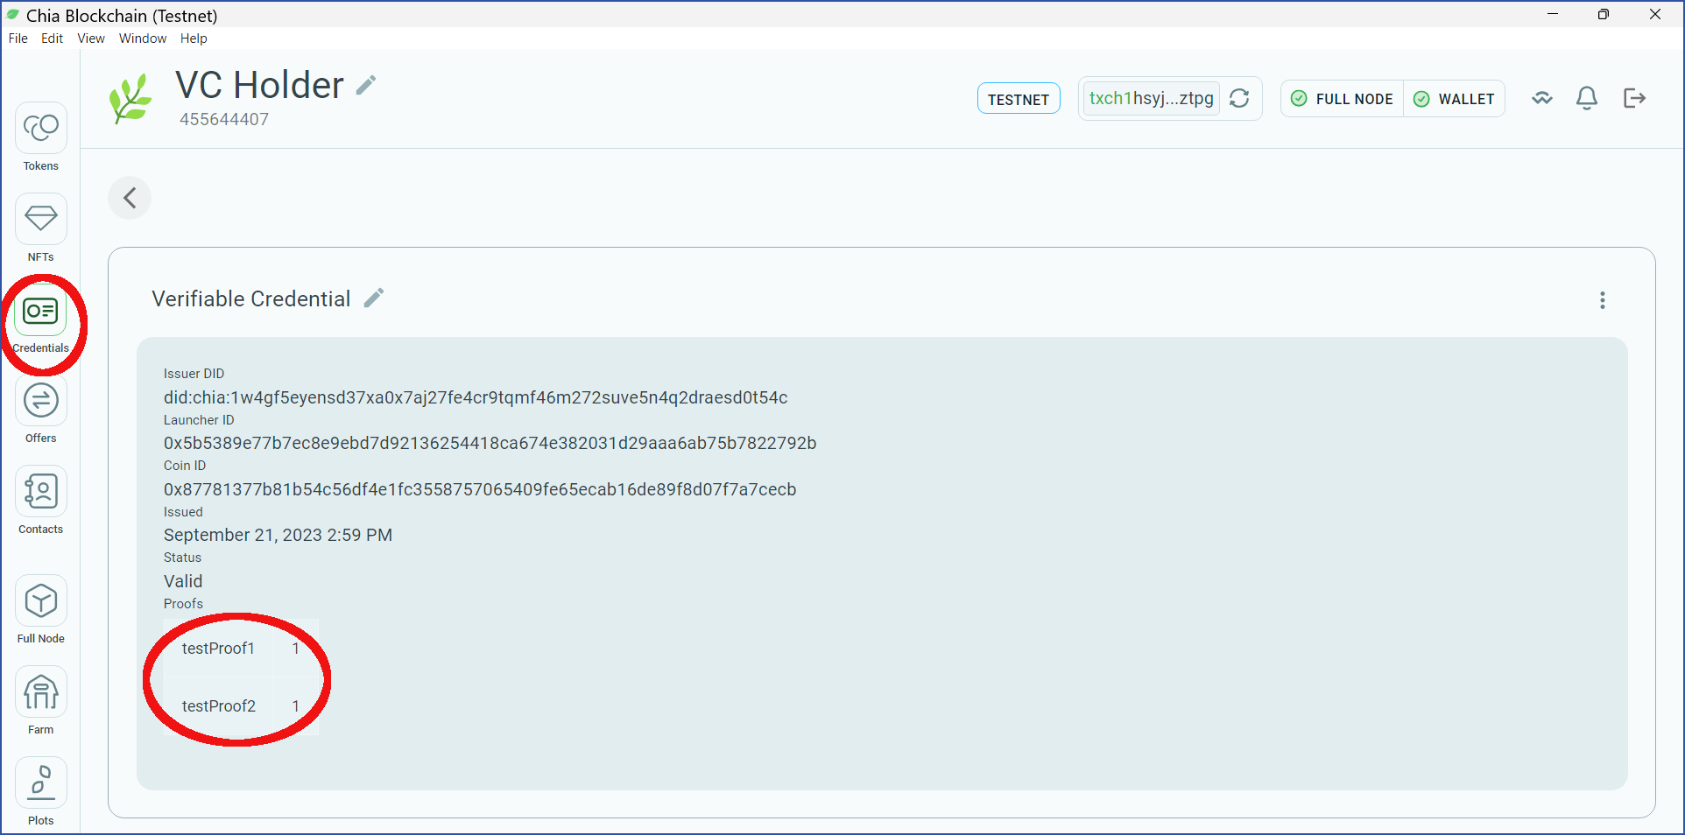This screenshot has width=1685, height=835.
Task: Open the Contacts sidebar section
Action: click(x=40, y=501)
